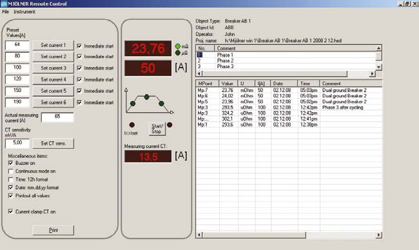Click the MJÖLNER application icon in title bar
The image size is (419, 250).
tap(3, 4)
